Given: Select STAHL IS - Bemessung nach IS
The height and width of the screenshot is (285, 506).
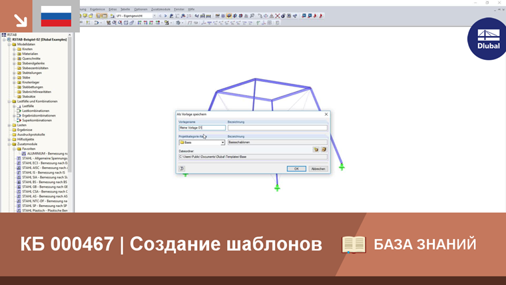Looking at the screenshot, I should click(x=43, y=172).
